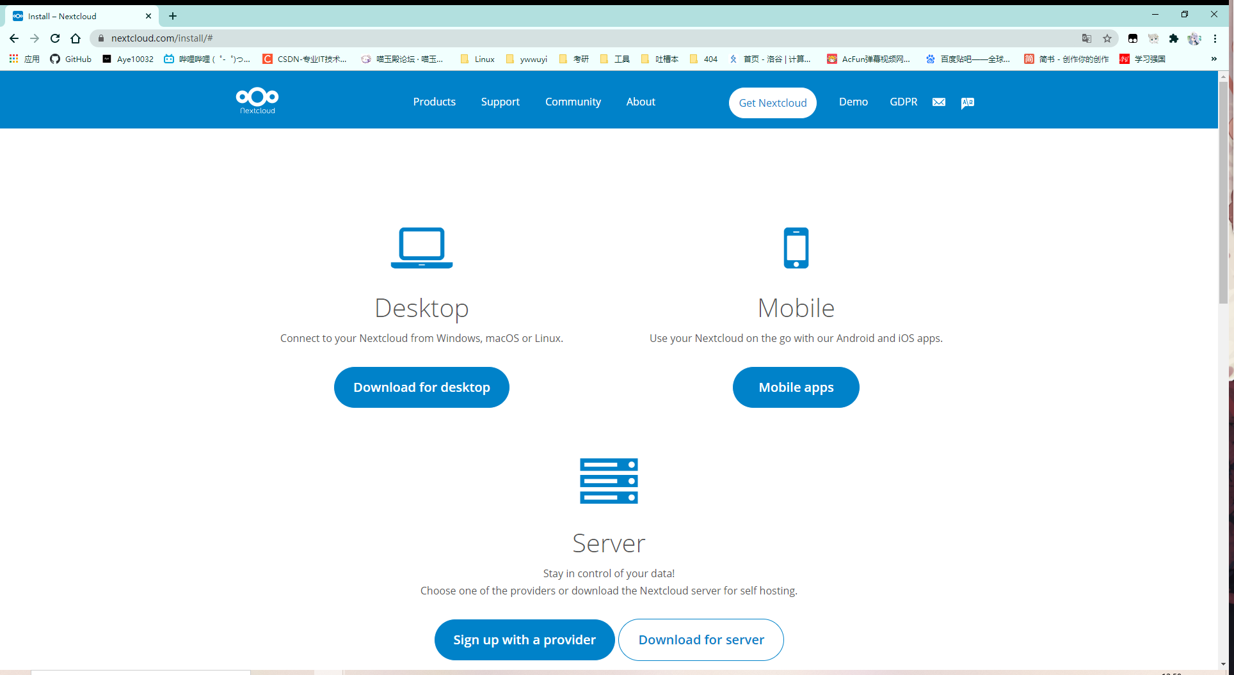Click Sign up with a provider
1234x675 pixels.
coord(524,640)
